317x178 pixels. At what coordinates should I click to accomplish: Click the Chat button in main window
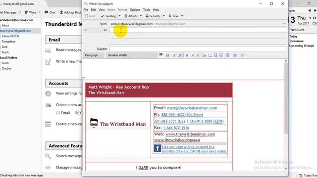point(50,12)
